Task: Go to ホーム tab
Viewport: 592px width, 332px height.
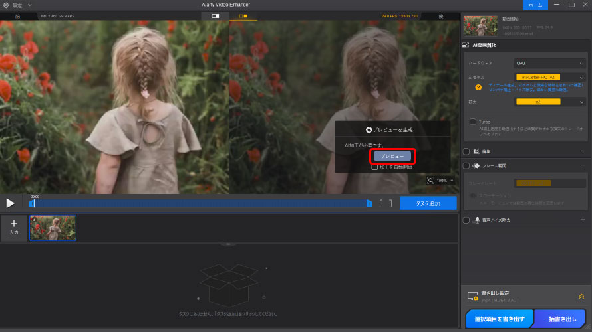Action: pos(535,5)
